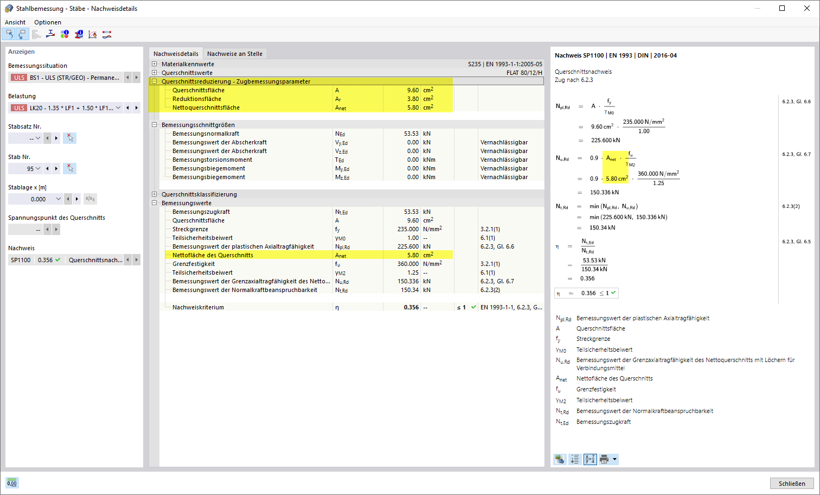
Task: Go to previous Bemessungssituation
Action: point(128,77)
